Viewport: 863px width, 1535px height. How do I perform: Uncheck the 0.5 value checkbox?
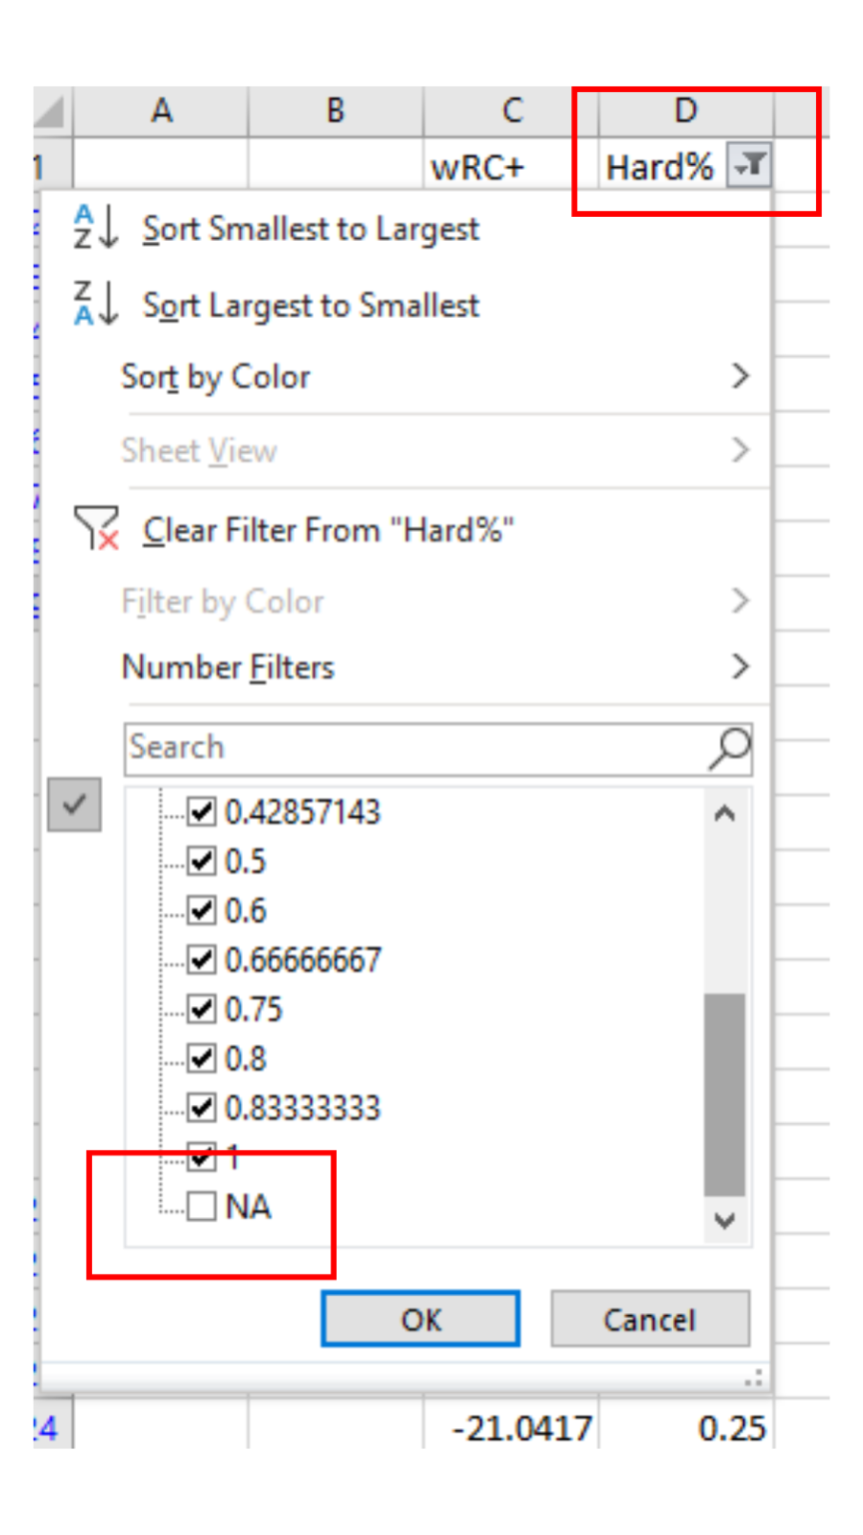click(201, 860)
